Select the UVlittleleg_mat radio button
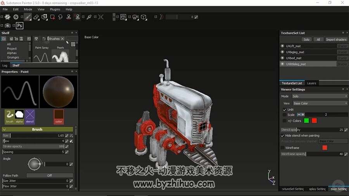 click(282, 64)
